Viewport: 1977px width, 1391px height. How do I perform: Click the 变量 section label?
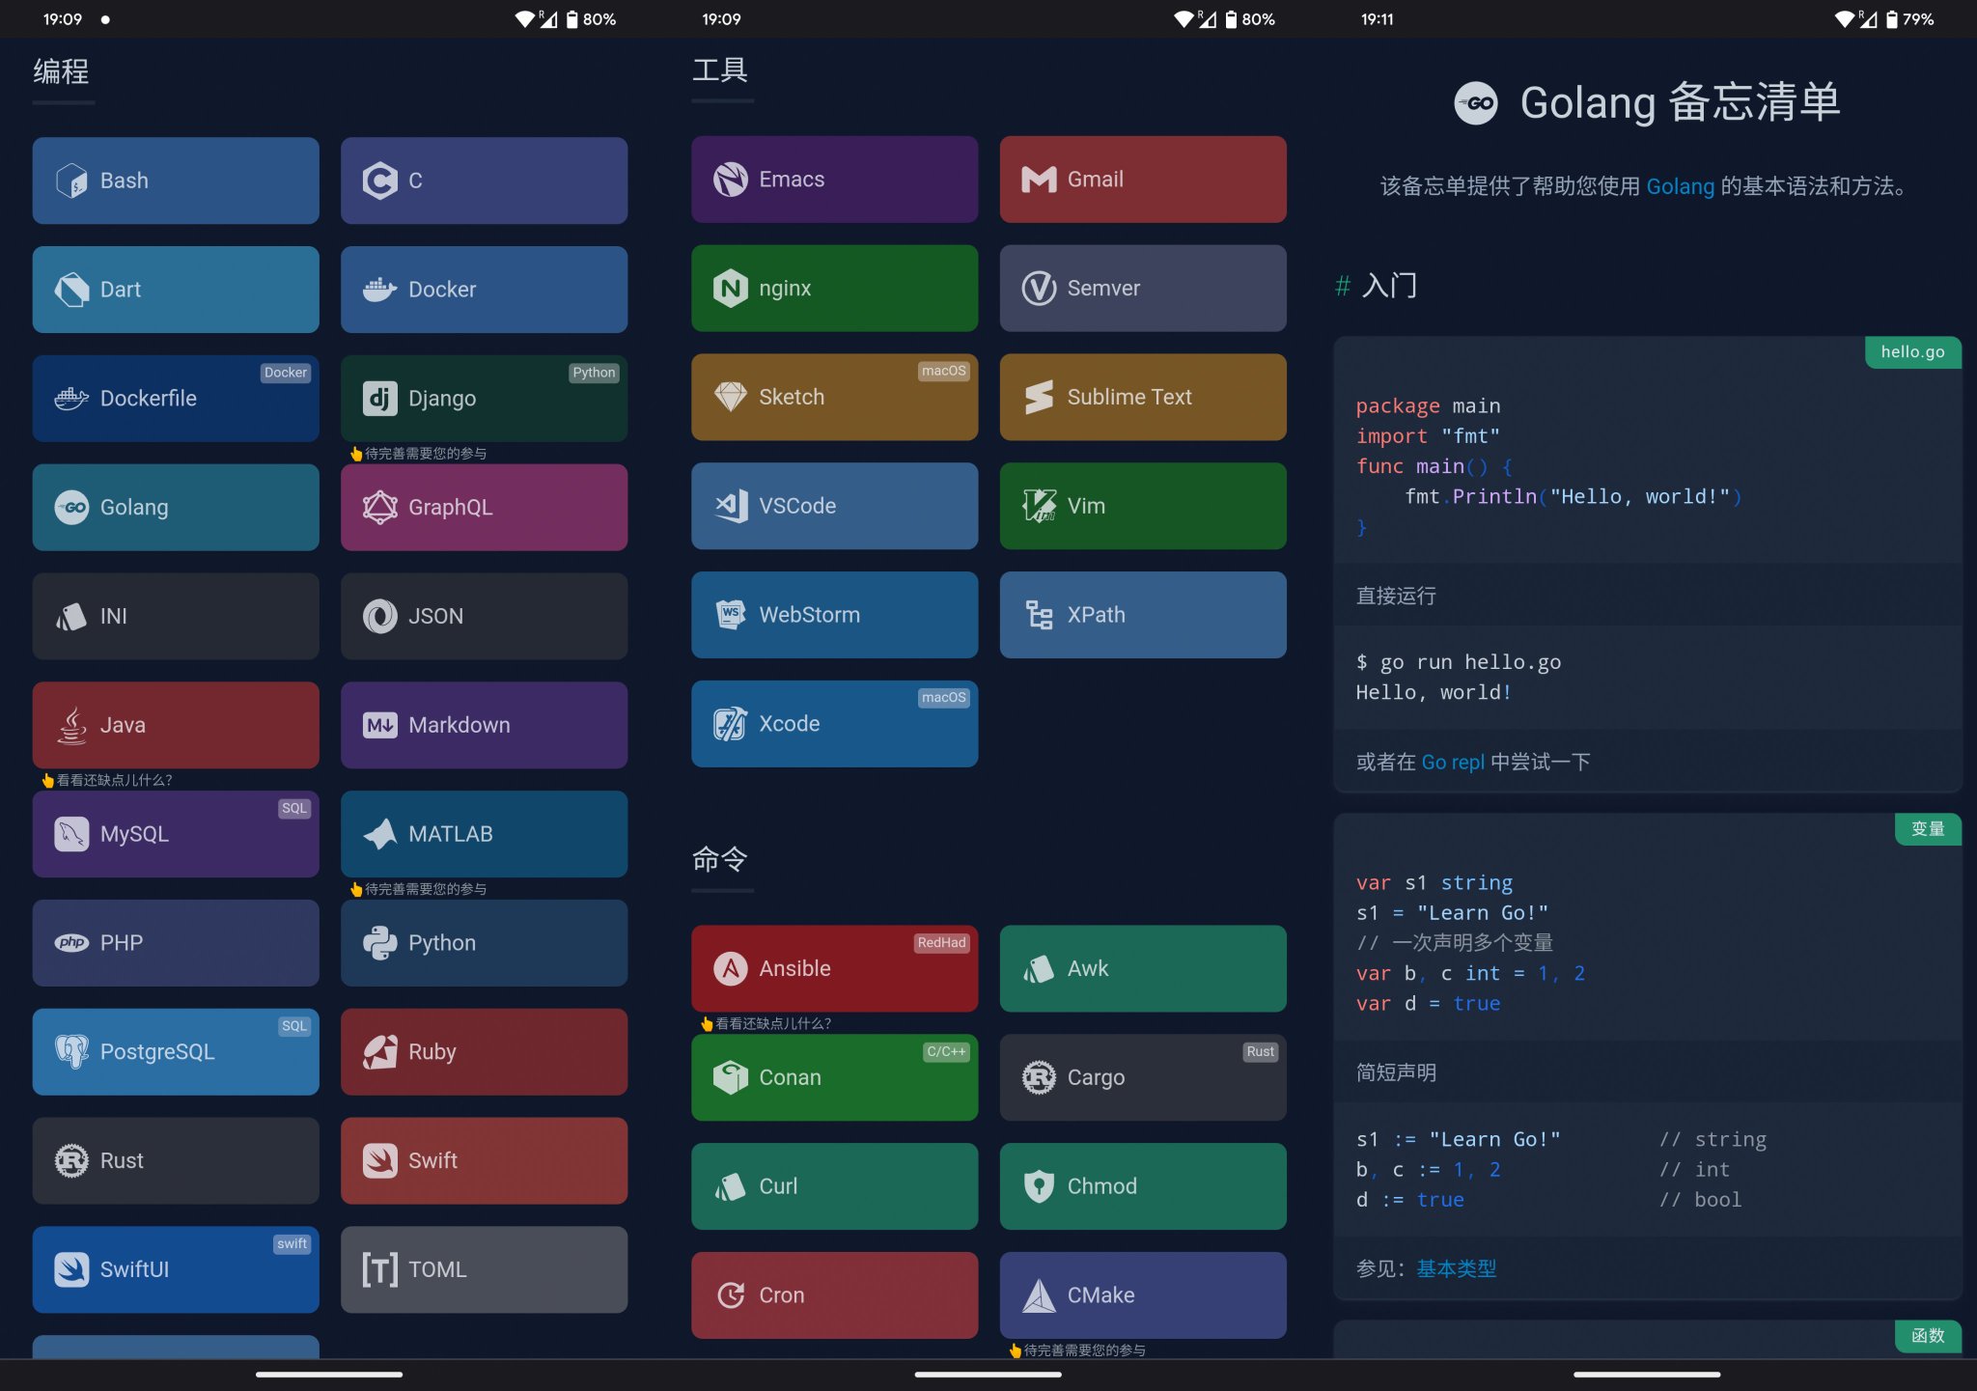pos(1927,829)
